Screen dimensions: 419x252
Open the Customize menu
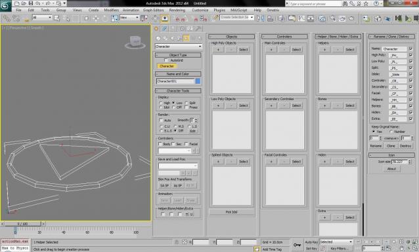[200, 10]
